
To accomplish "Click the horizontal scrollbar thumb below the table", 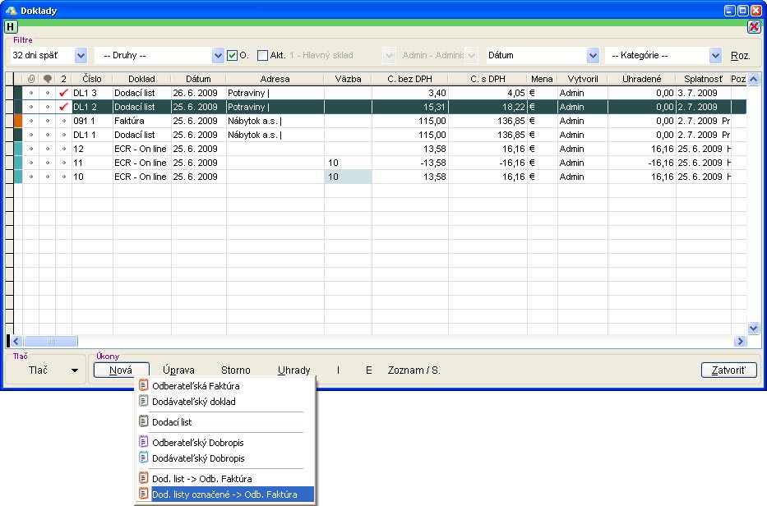I will coord(51,341).
